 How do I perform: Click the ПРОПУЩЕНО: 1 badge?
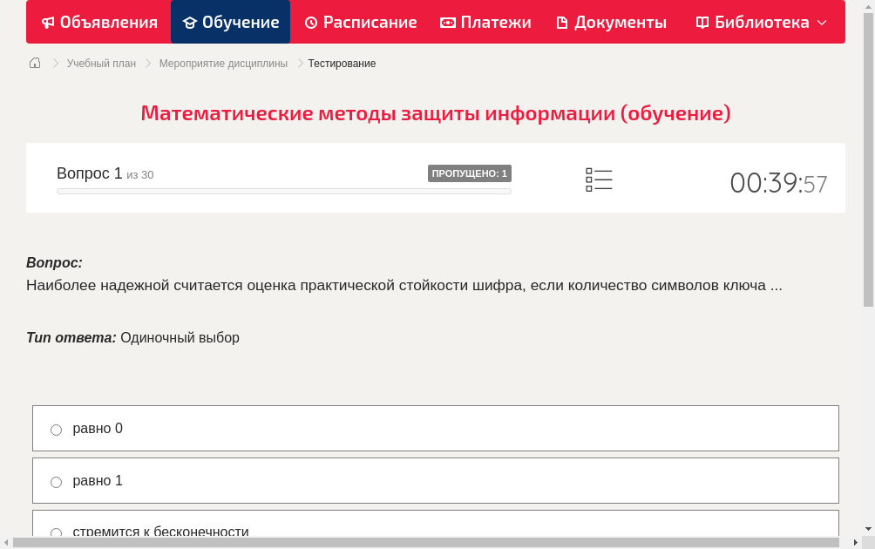[x=469, y=173]
